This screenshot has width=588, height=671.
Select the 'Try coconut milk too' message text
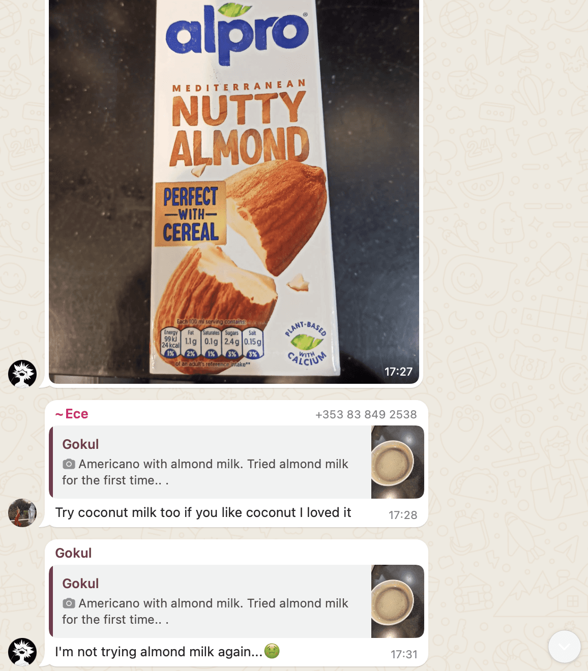[203, 512]
